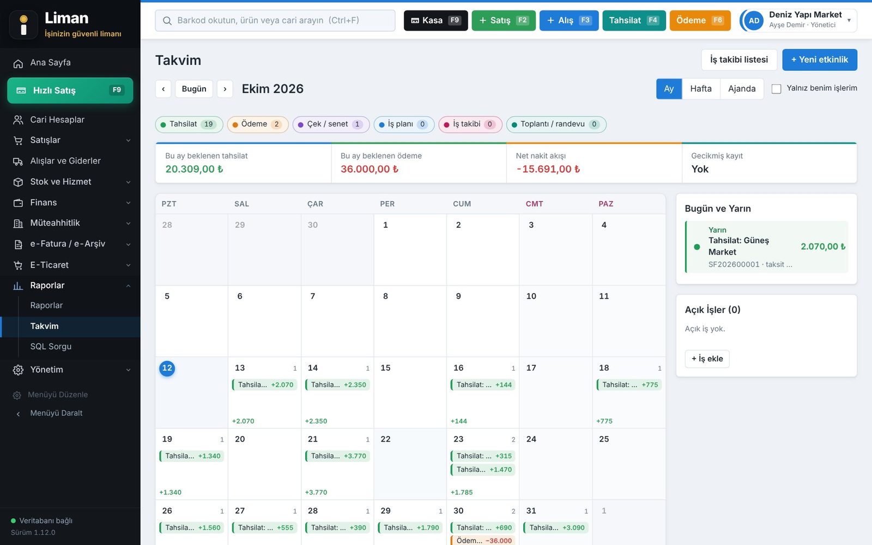
Task: Expand the Satışlar menu chevron
Action: [x=129, y=141]
